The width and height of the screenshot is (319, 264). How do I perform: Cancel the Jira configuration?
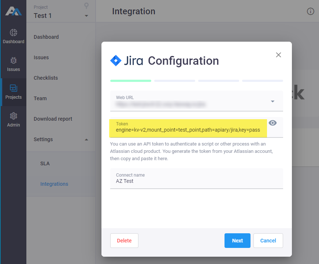tap(268, 241)
